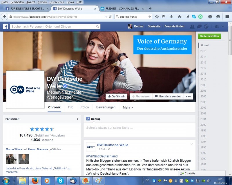Open the downloads arrow icon

[x=171, y=17]
